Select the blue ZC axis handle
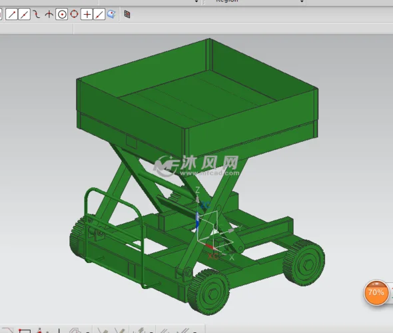This screenshot has width=393, height=333. [197, 220]
